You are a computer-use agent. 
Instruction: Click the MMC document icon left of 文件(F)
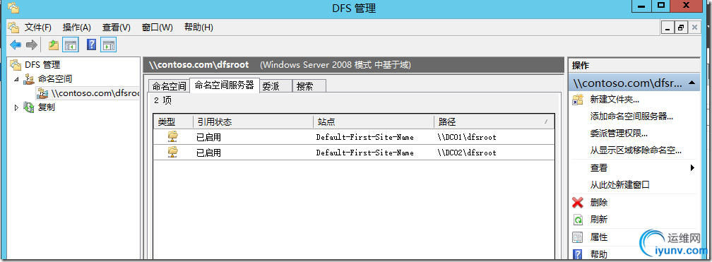pos(13,28)
